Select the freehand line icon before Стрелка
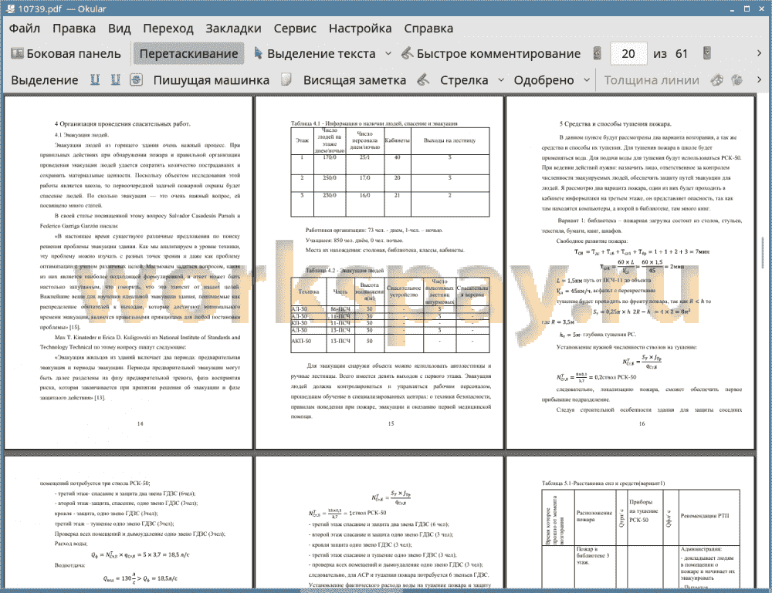772x593 pixels. 423,79
